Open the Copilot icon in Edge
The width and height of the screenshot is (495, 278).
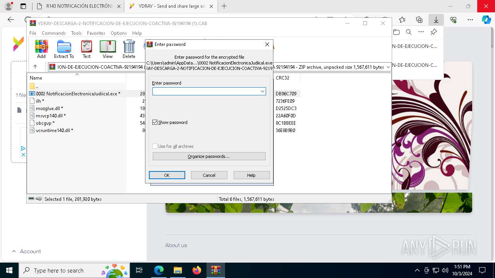486,20
